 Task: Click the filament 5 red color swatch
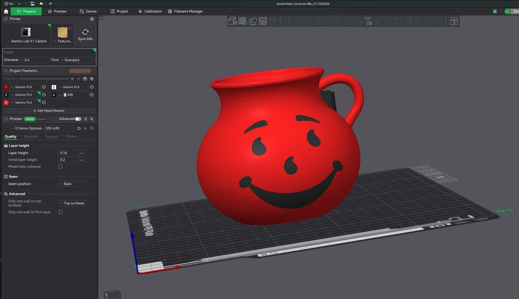tap(6, 102)
